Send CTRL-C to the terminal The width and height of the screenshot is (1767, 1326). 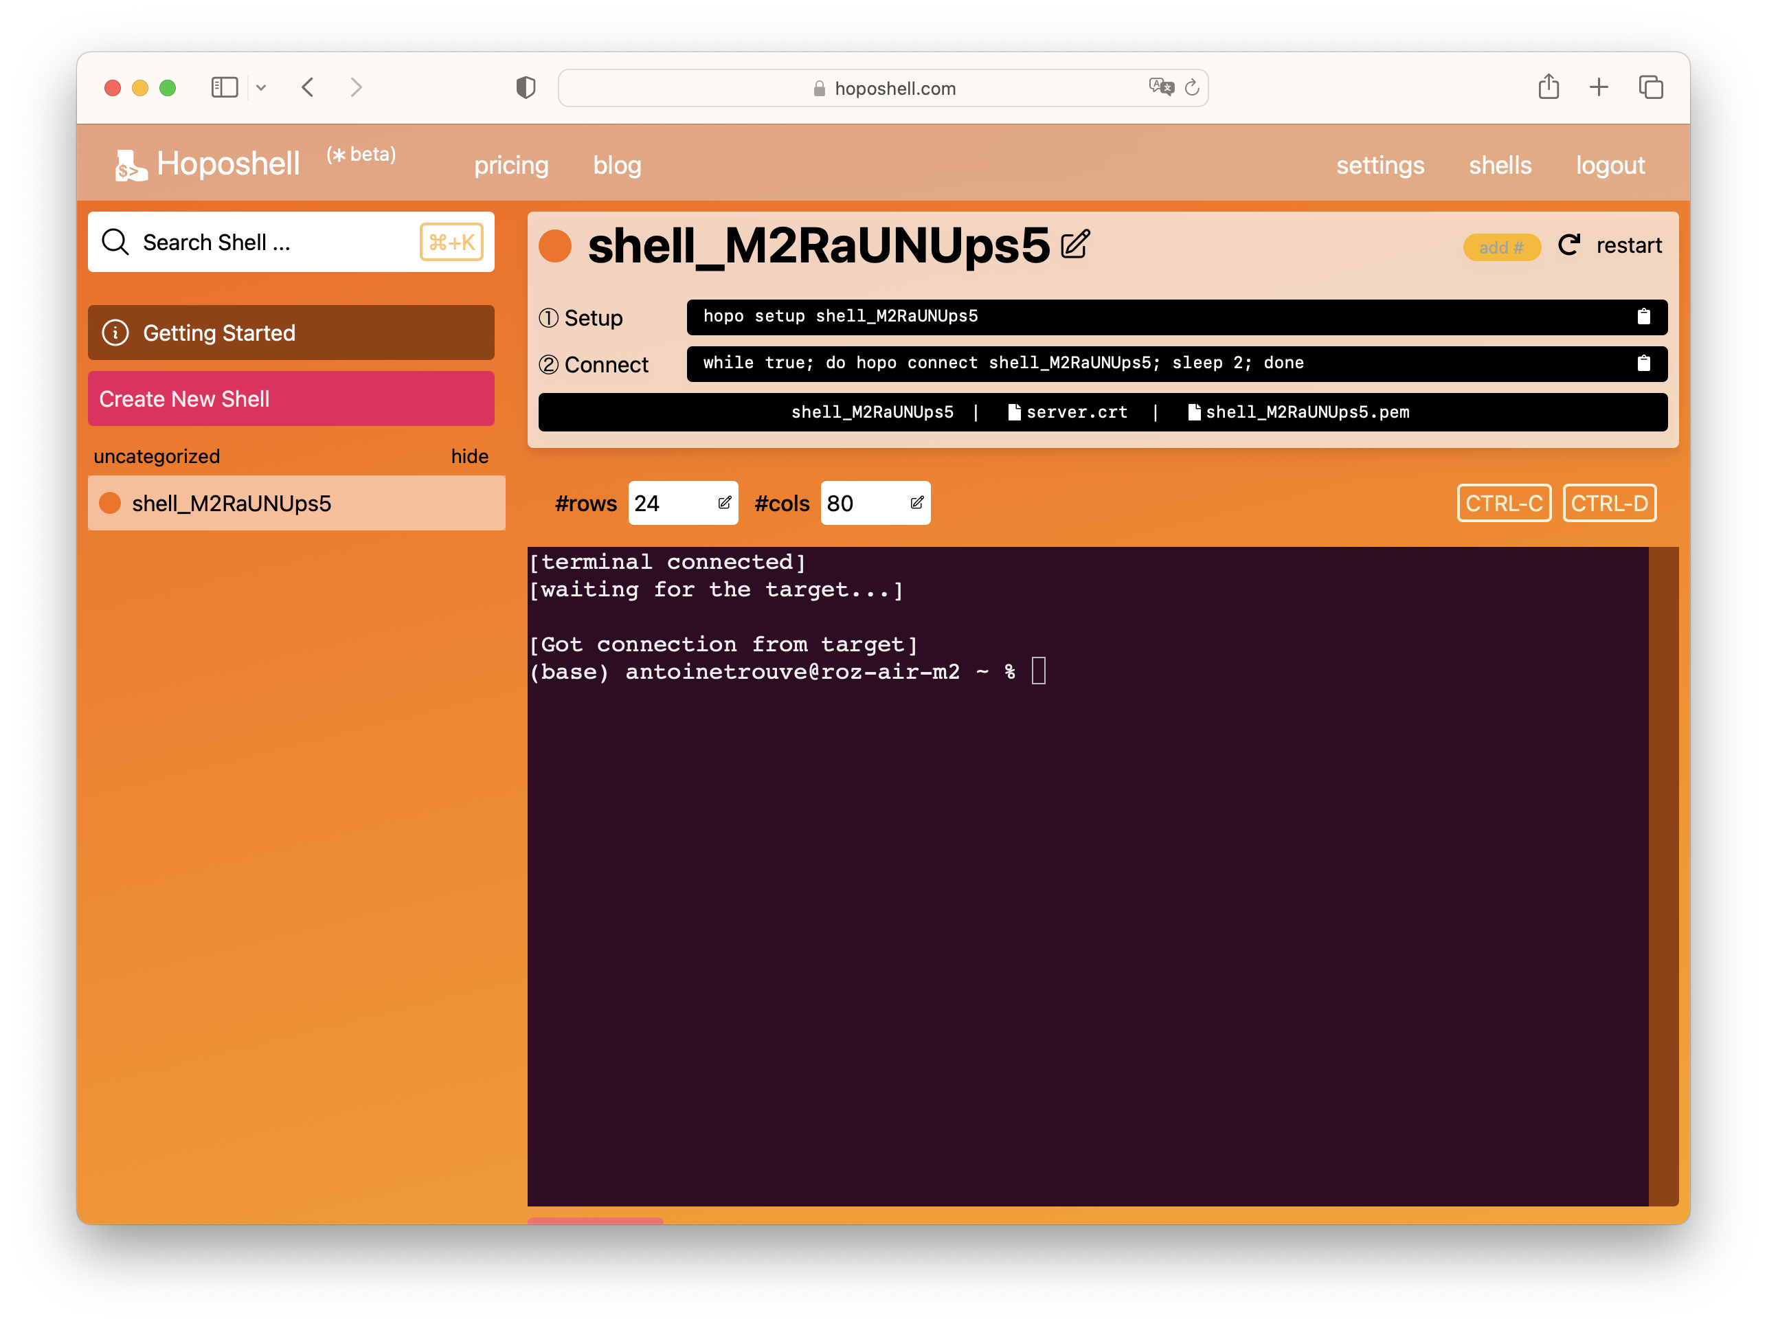coord(1504,503)
